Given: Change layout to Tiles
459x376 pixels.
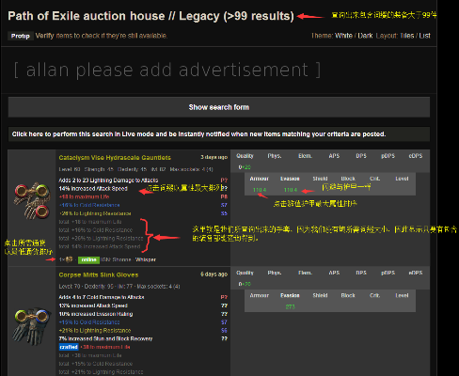Looking at the screenshot, I should coord(407,36).
